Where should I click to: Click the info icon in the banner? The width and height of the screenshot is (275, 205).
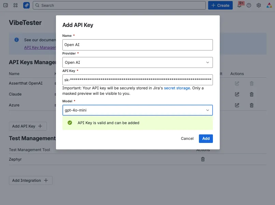click(x=16, y=40)
